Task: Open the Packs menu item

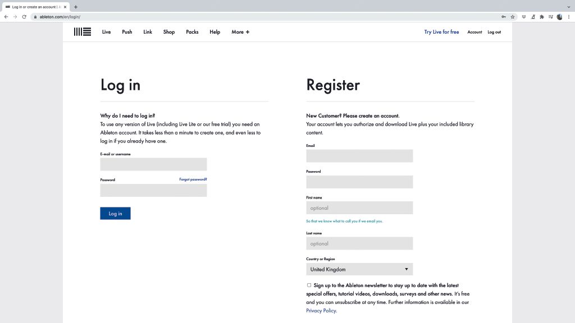Action: point(192,32)
